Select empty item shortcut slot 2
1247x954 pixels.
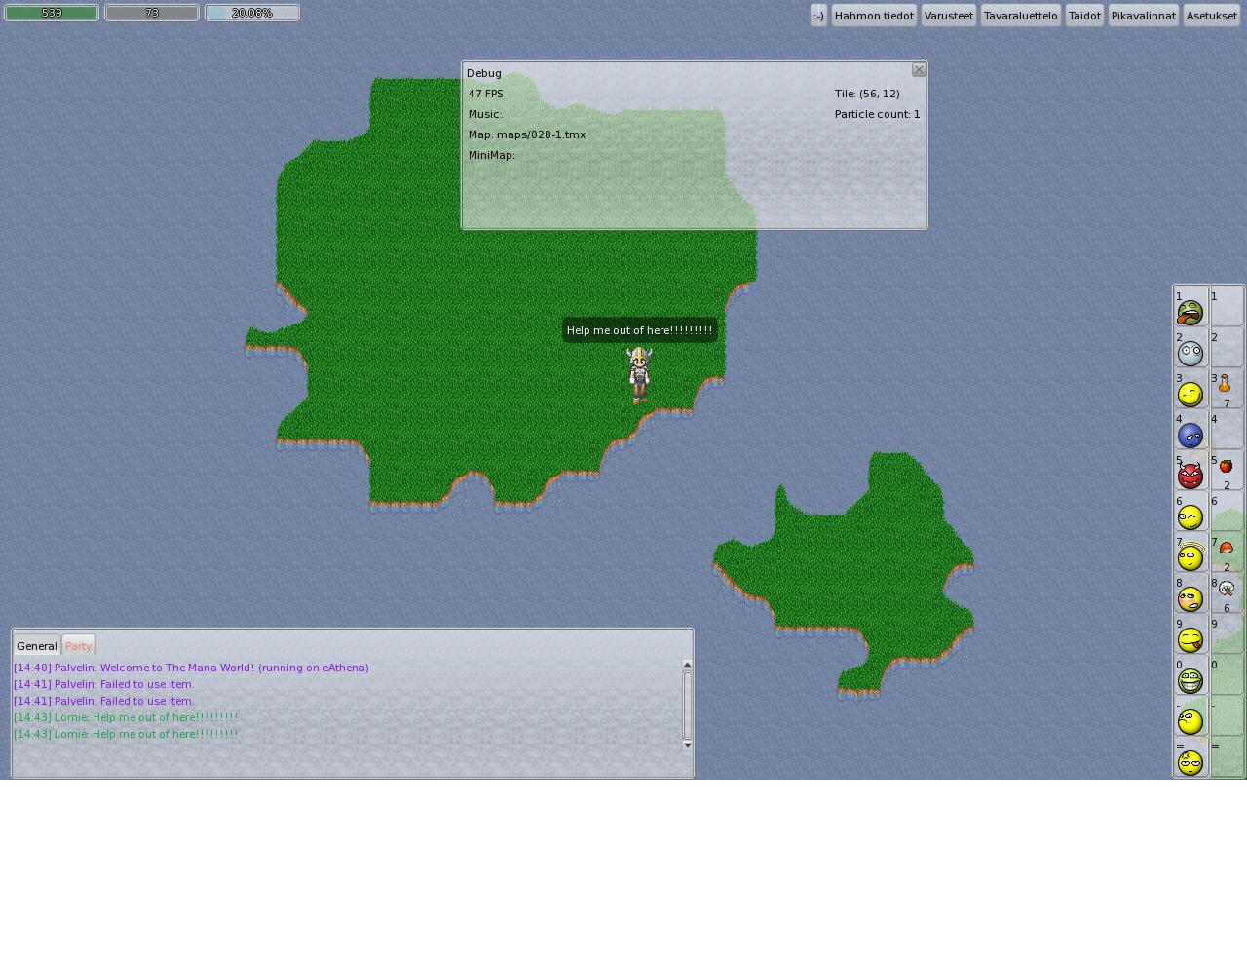(x=1227, y=348)
